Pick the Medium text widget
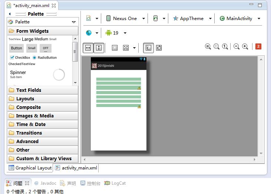This screenshot has width=271, height=194. (x=41, y=39)
